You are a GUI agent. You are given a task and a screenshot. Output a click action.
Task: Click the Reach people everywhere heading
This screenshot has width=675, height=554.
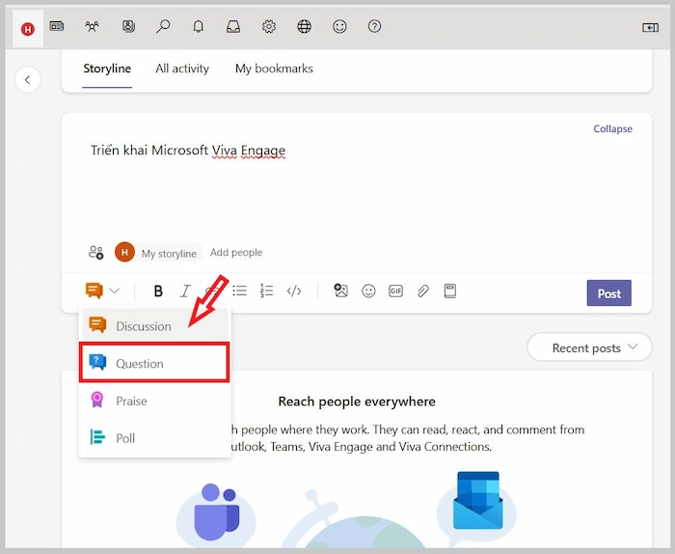[357, 402]
